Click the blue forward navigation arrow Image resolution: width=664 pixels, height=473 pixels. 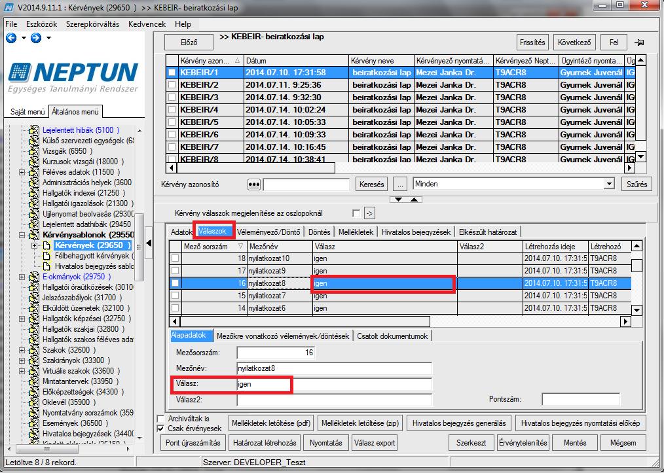pyautogui.click(x=36, y=38)
